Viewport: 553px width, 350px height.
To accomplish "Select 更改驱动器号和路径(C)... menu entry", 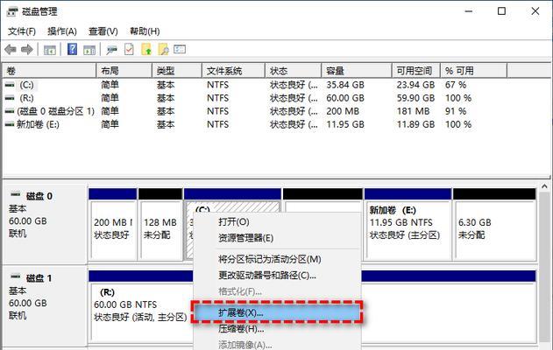I will click(x=277, y=276).
